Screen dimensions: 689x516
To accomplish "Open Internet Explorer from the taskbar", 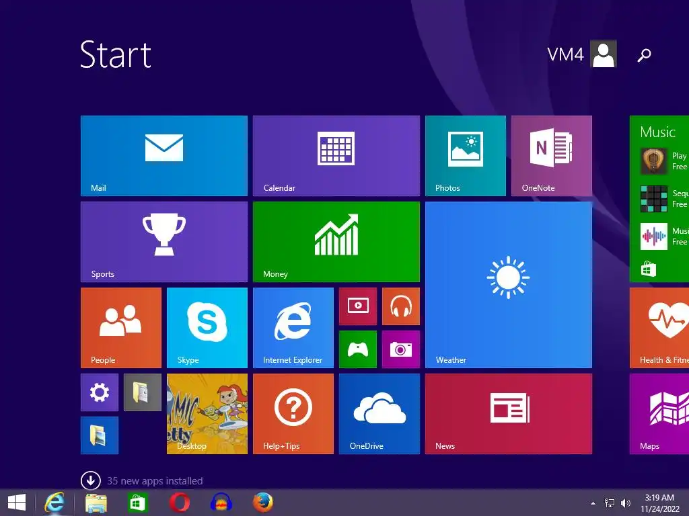I will click(55, 503).
